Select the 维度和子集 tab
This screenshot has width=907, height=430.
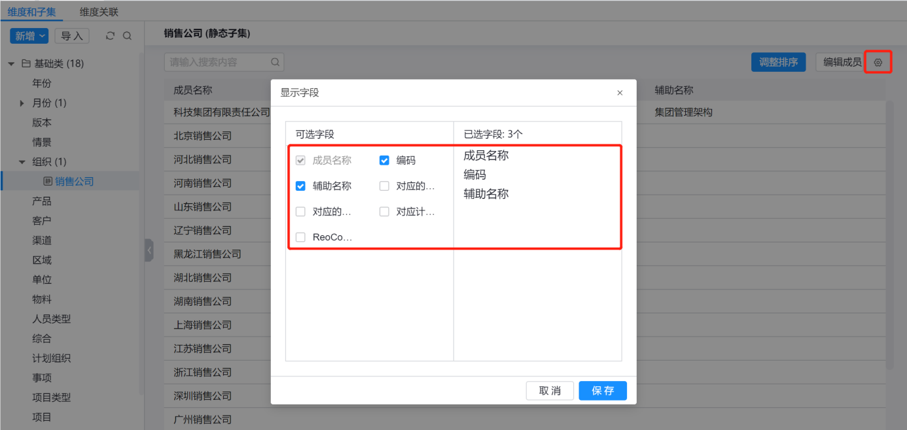pos(31,12)
